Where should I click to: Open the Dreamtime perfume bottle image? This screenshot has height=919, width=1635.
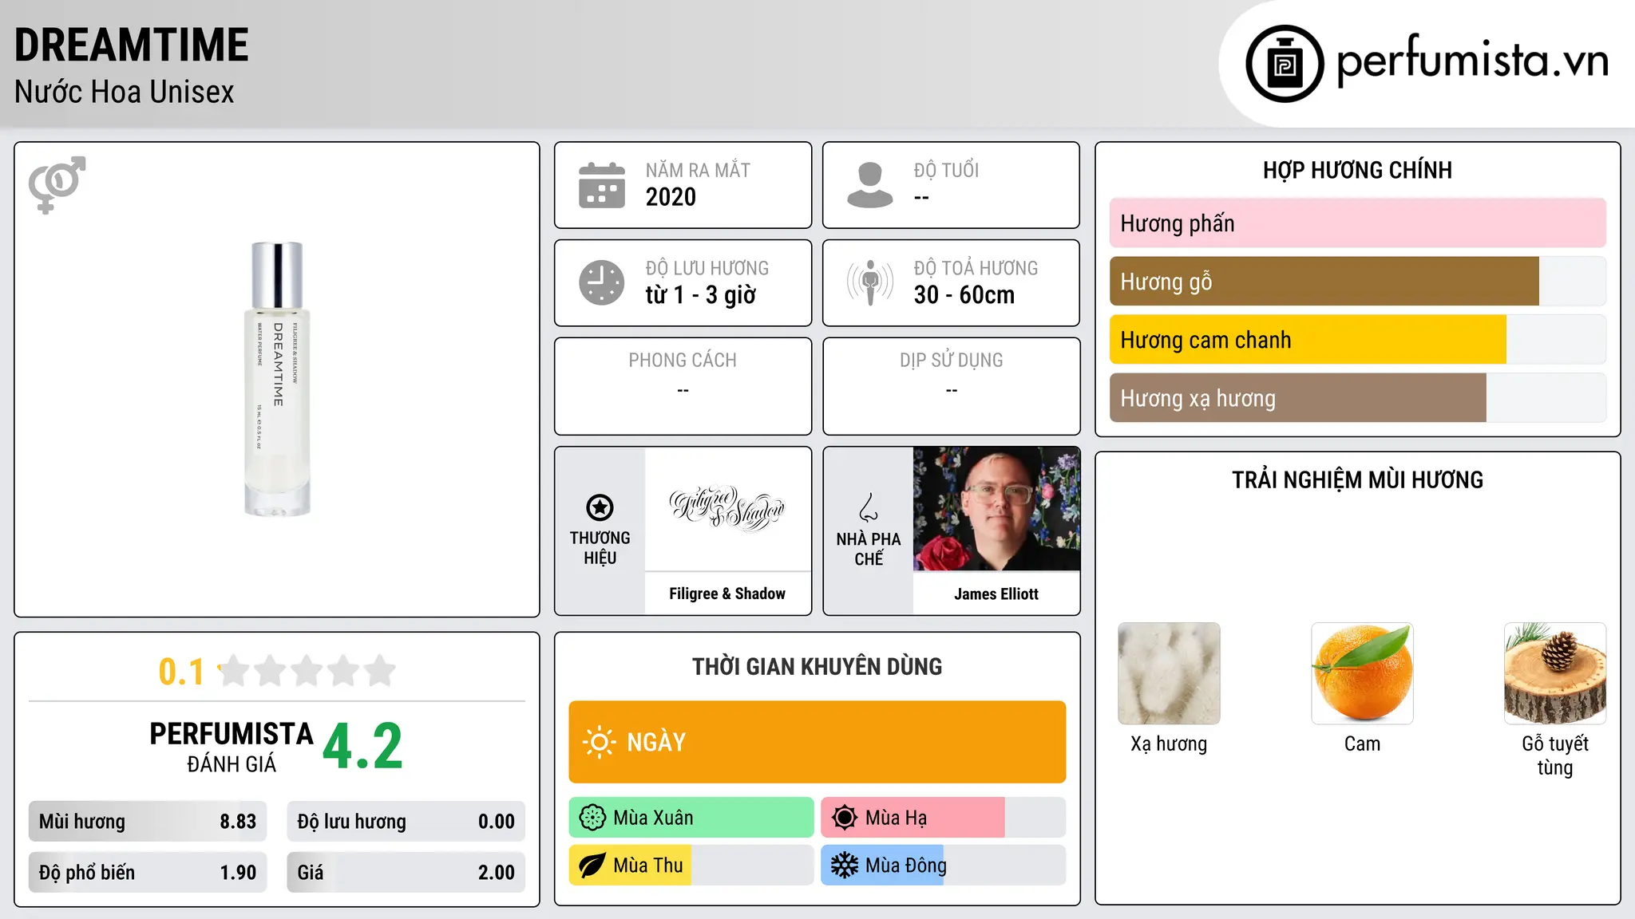[x=277, y=379]
